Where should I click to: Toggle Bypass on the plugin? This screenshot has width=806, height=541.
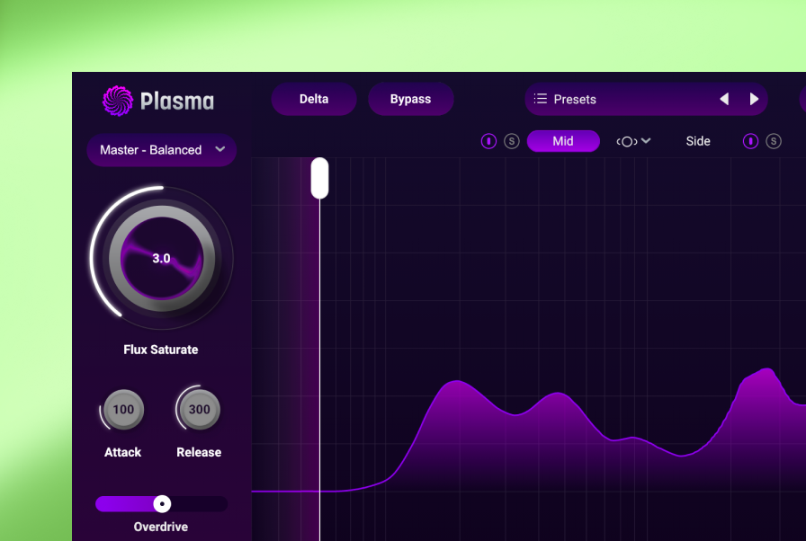pyautogui.click(x=411, y=99)
